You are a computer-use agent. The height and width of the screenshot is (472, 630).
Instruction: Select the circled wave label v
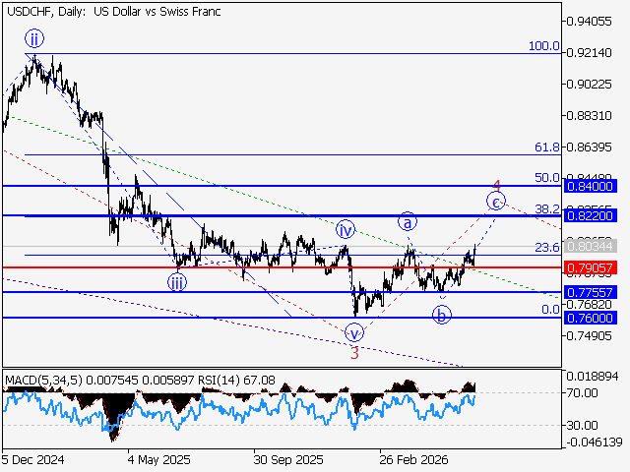tap(354, 333)
